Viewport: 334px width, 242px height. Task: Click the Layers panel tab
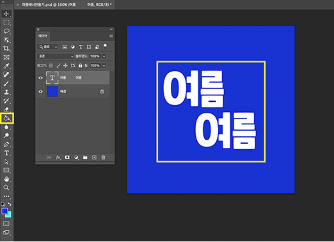point(43,36)
